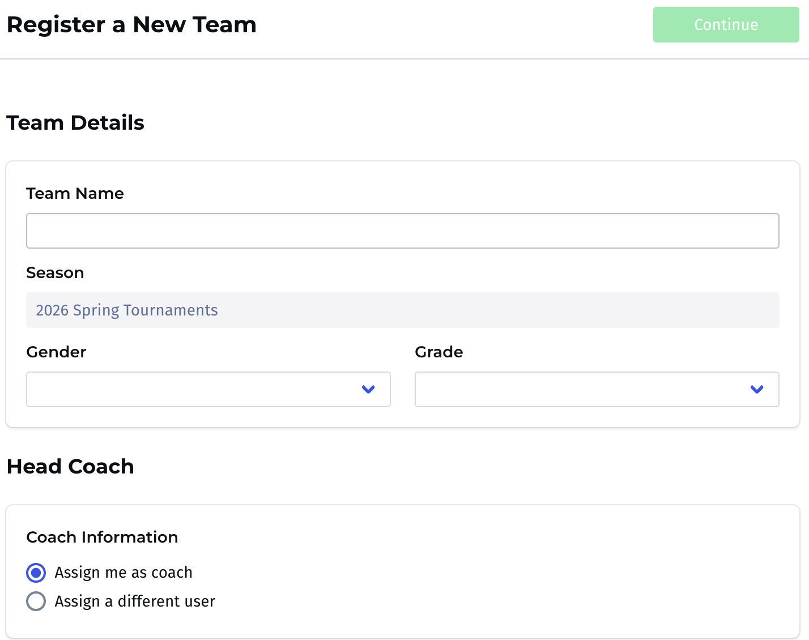
Task: Click the divider line under the page header
Action: [404, 59]
